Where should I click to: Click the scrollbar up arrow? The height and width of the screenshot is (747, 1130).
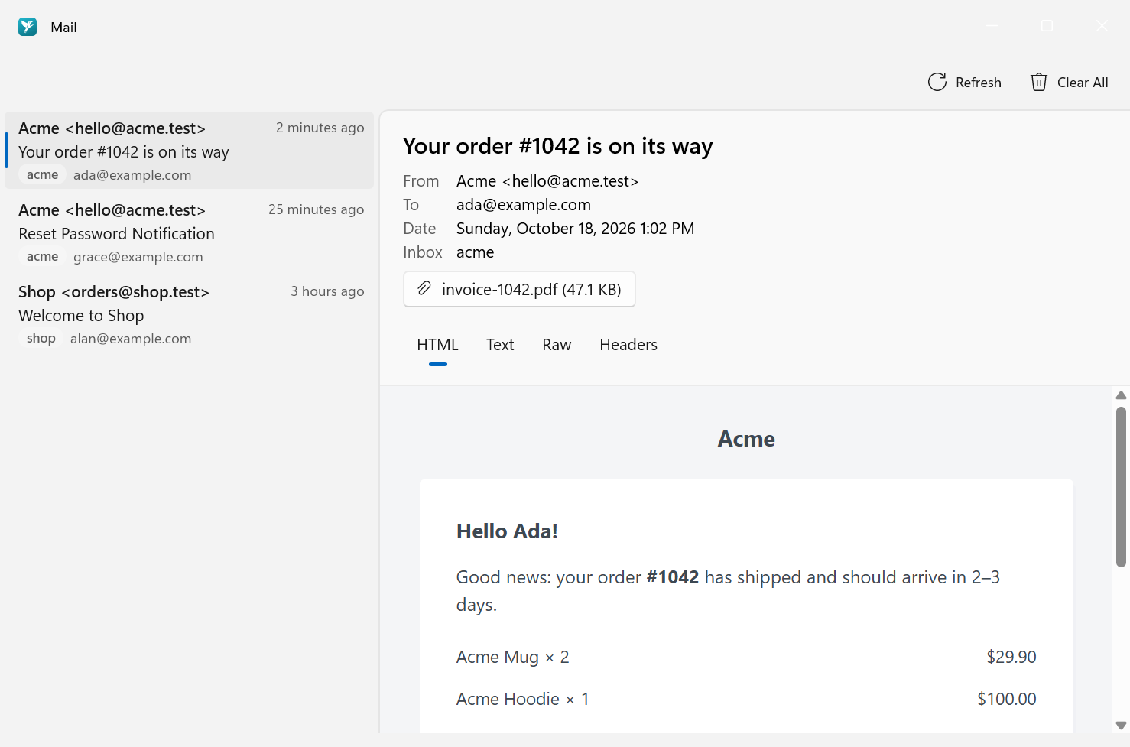(x=1121, y=395)
